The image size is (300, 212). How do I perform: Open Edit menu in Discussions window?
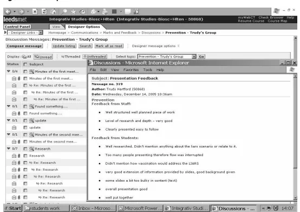[103, 70]
